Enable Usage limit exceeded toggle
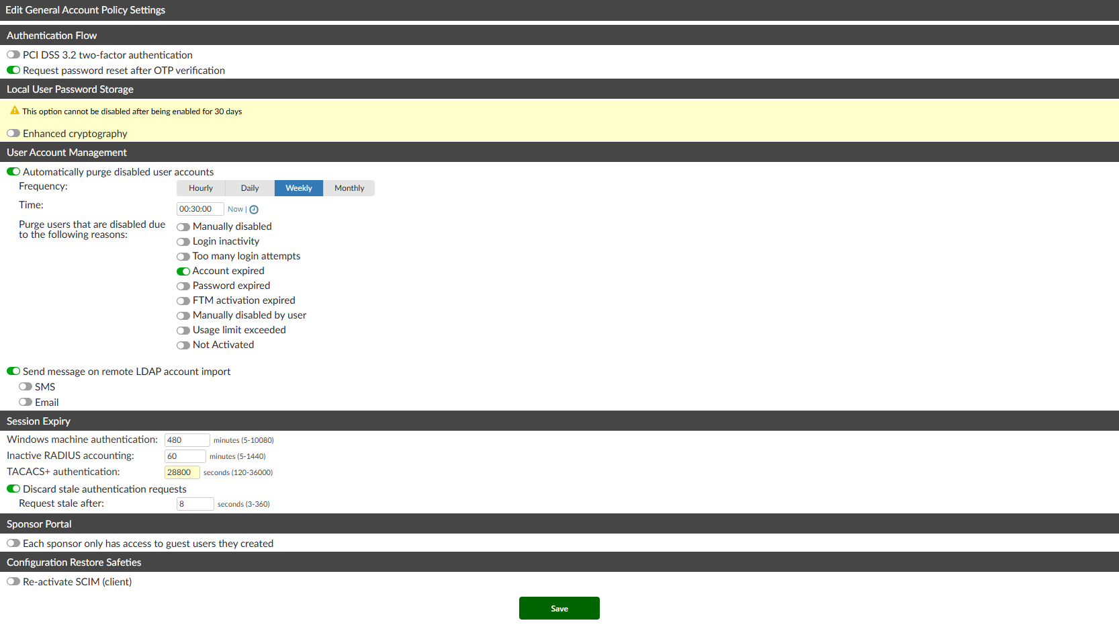Image resolution: width=1119 pixels, height=633 pixels. [183, 331]
